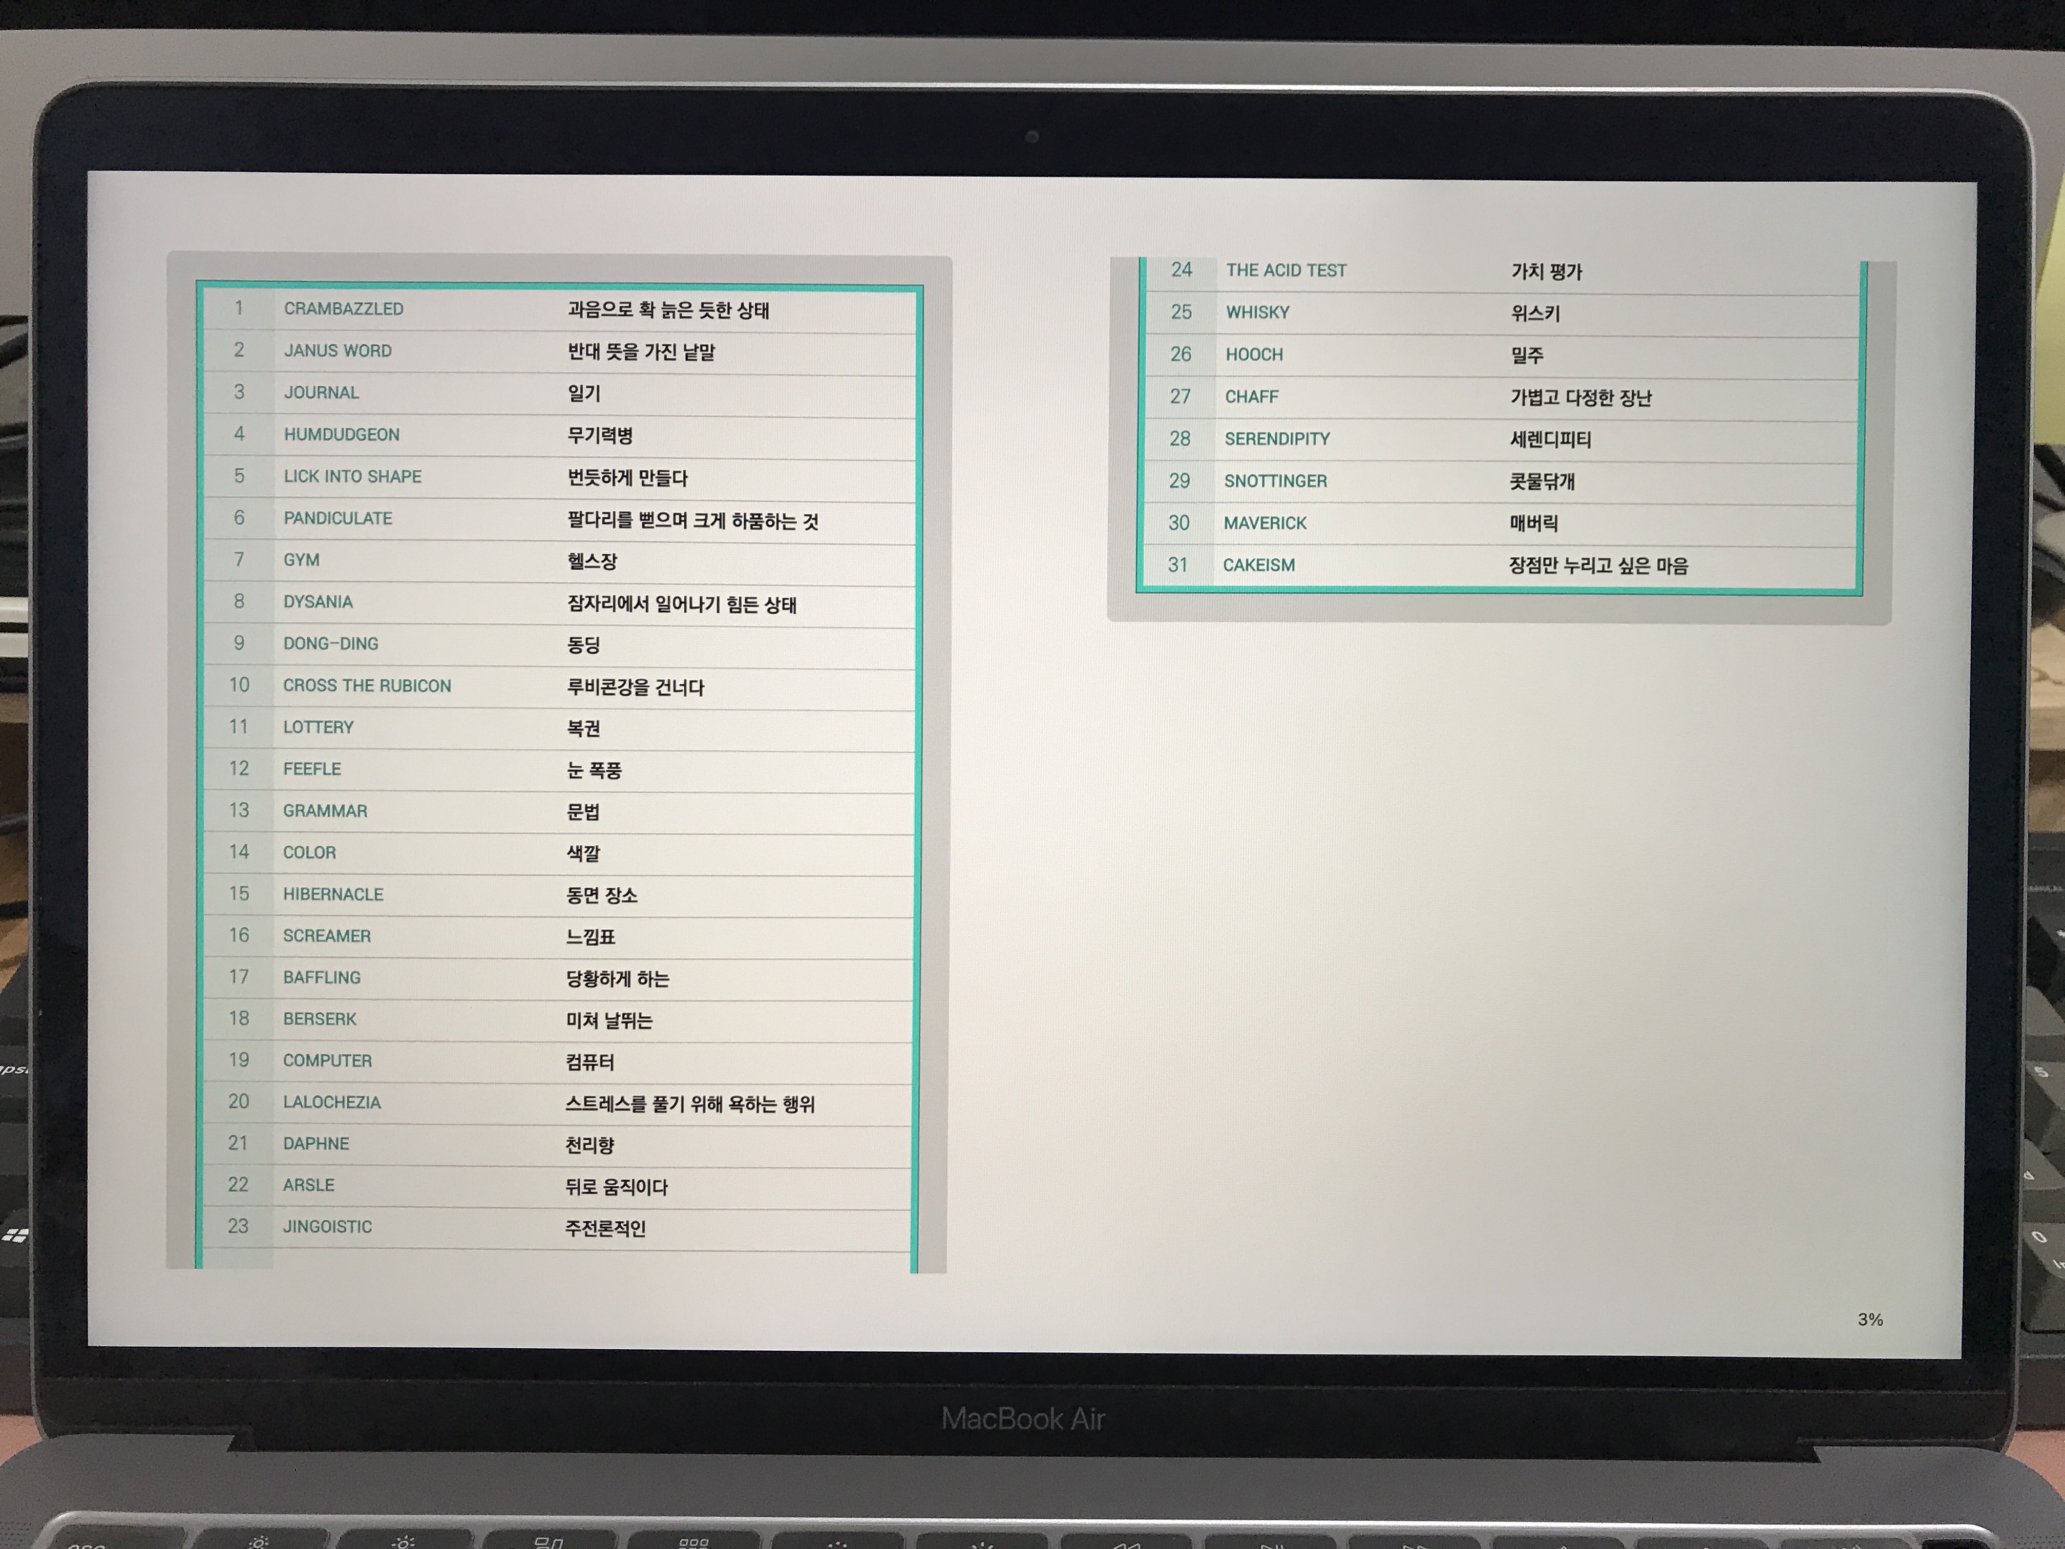Image resolution: width=2065 pixels, height=1549 pixels.
Task: Click the CROSS THE RUBICON entry
Action: (x=367, y=685)
